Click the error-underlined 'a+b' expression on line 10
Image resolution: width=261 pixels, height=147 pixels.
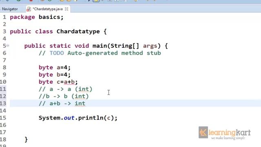pos(69,82)
